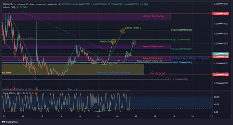Viewport: 233px width, 125px height.
Task: Click the TradingView logo
Action: tap(10, 122)
